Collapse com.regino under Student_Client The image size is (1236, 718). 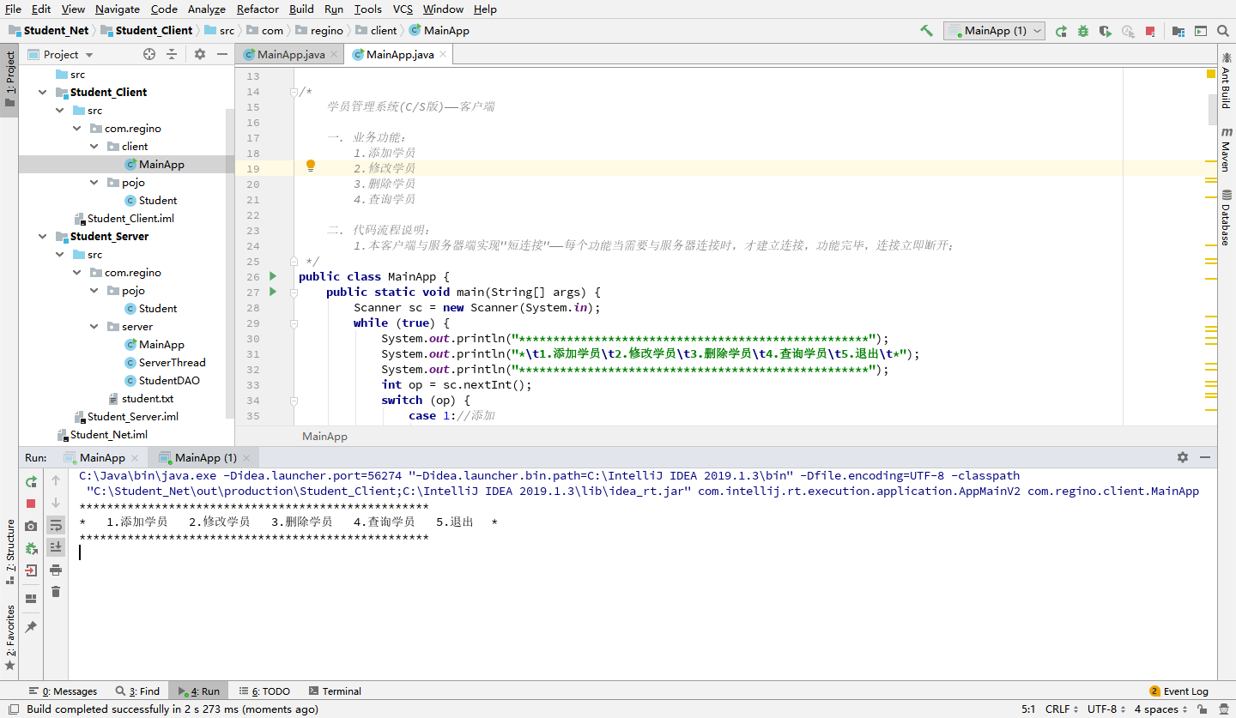pyautogui.click(x=77, y=128)
